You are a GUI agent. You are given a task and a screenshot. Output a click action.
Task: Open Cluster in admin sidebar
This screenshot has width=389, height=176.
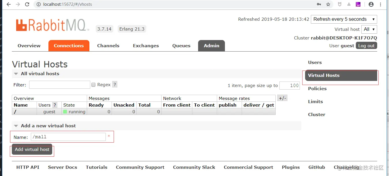click(x=317, y=115)
